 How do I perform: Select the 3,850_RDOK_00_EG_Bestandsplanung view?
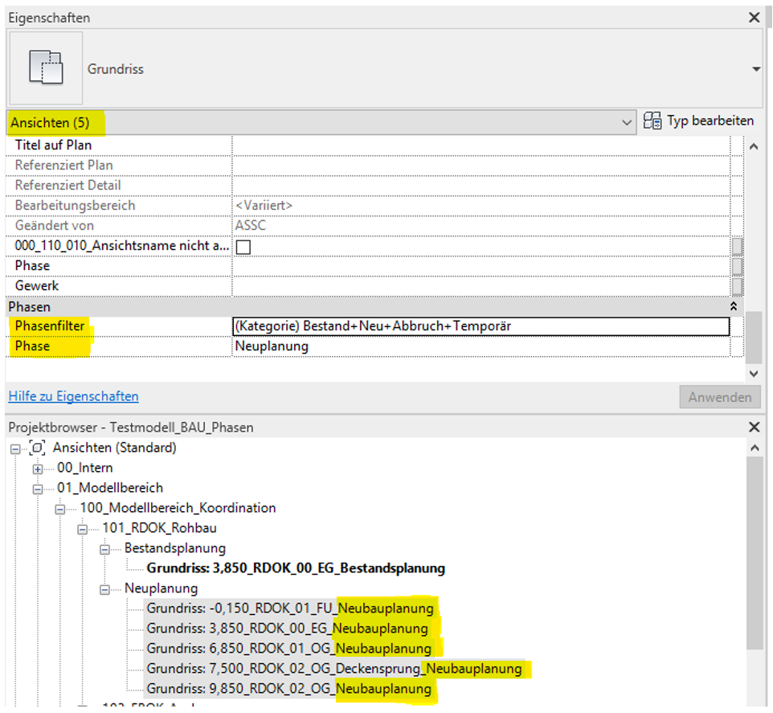click(x=296, y=568)
